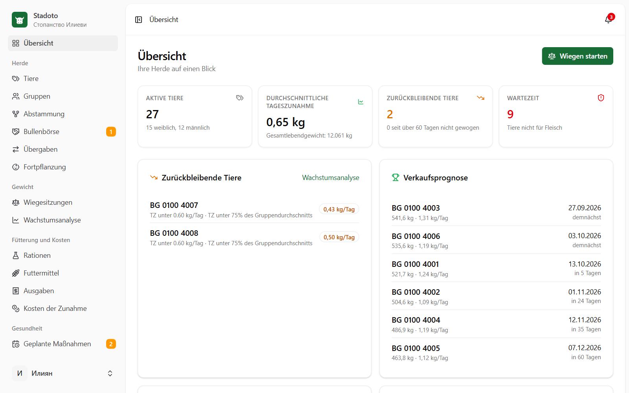Screen dimensions: 629x393
Task: Click trophy icon beside Verkaufsprognose
Action: (x=395, y=178)
